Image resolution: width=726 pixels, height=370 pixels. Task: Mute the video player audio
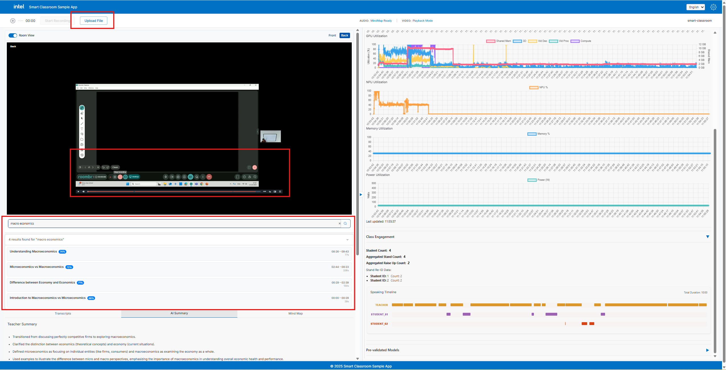[x=83, y=192]
